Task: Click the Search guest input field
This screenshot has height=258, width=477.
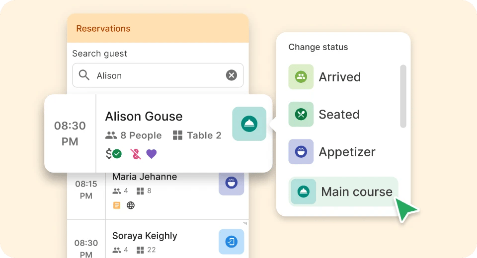Action: (158, 75)
